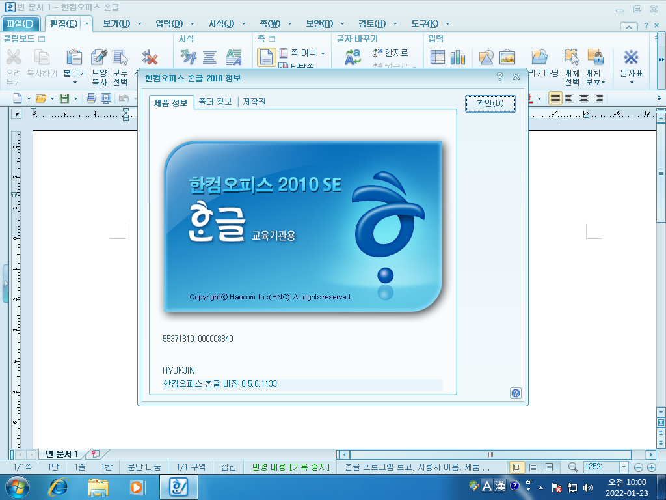The height and width of the screenshot is (500, 666).
Task: Click the taskbar clock 오전 10:00
Action: pyautogui.click(x=627, y=482)
